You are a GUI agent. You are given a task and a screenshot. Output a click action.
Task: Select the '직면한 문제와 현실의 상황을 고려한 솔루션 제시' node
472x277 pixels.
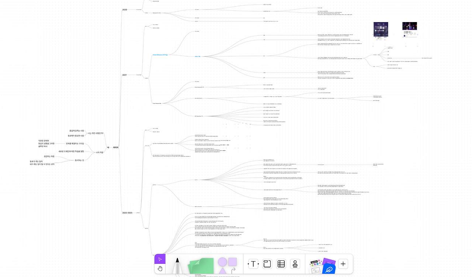(x=46, y=143)
